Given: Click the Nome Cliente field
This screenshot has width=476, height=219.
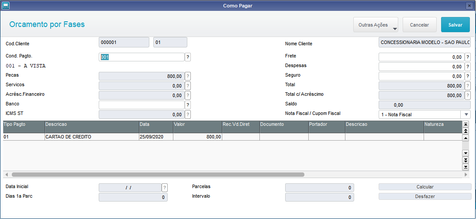Looking at the screenshot, I should coord(425,42).
